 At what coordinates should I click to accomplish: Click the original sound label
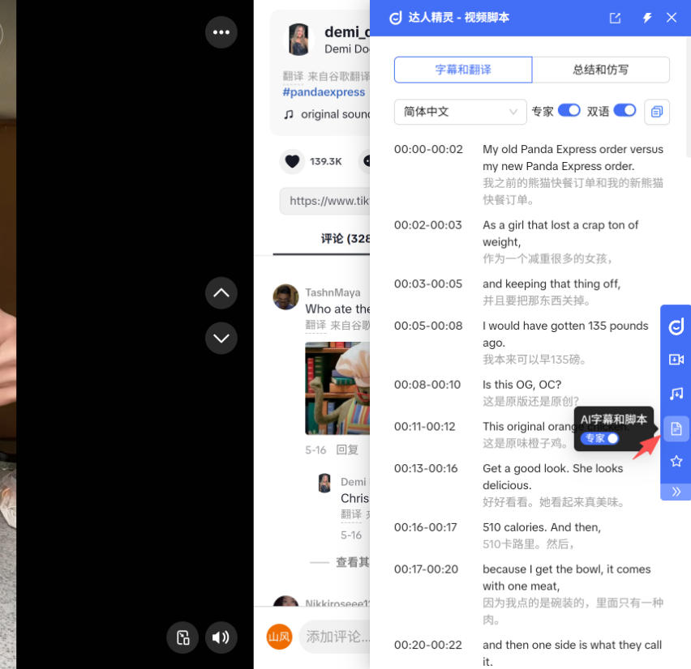click(336, 114)
